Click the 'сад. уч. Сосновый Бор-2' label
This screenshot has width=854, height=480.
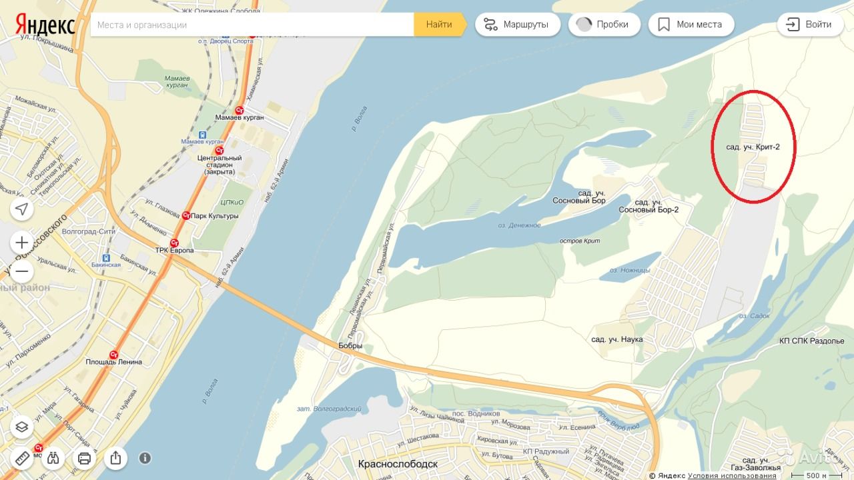coord(649,205)
